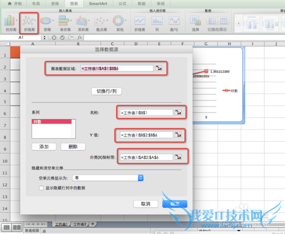Image resolution: width=285 pixels, height=234 pixels.
Task: Click the series Name input field
Action: tap(146, 112)
